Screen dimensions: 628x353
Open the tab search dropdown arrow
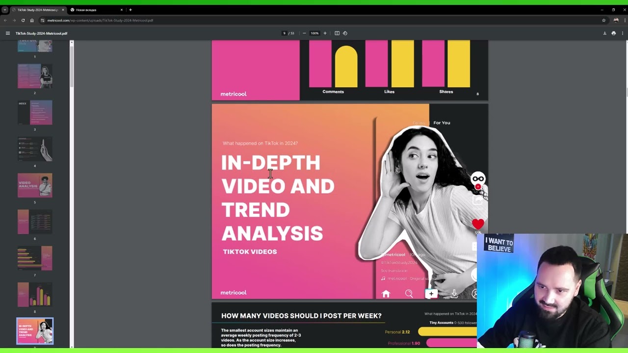click(x=4, y=10)
